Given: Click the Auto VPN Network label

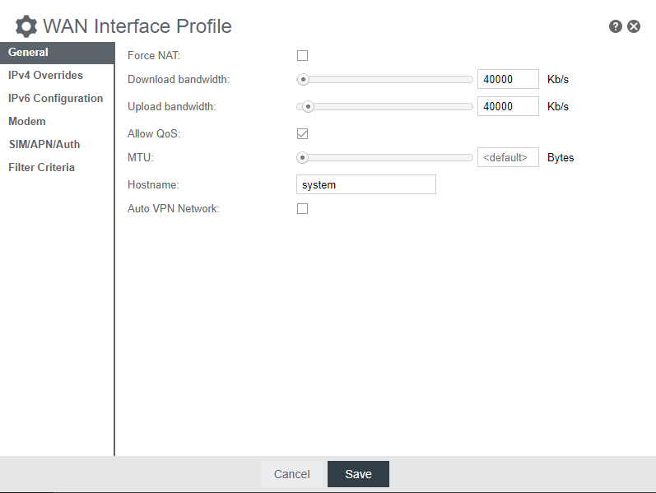Looking at the screenshot, I should (173, 208).
